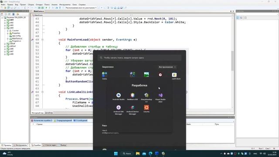The image size is (279, 157).
Task: Switch to the Дизайнер tab
Action: pyautogui.click(x=49, y=113)
